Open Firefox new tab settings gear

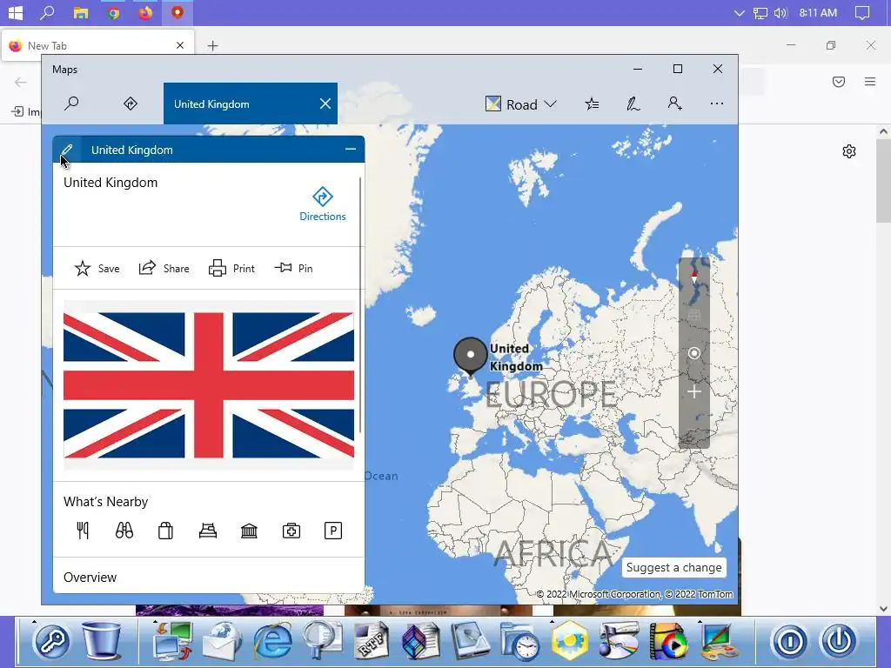click(x=849, y=151)
